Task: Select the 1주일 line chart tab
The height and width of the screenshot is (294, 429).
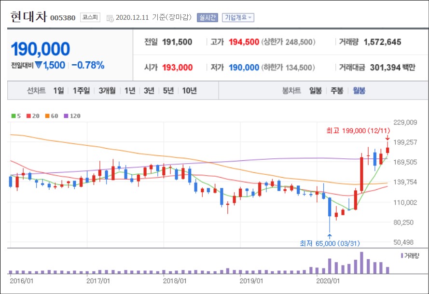Action: click(x=81, y=91)
